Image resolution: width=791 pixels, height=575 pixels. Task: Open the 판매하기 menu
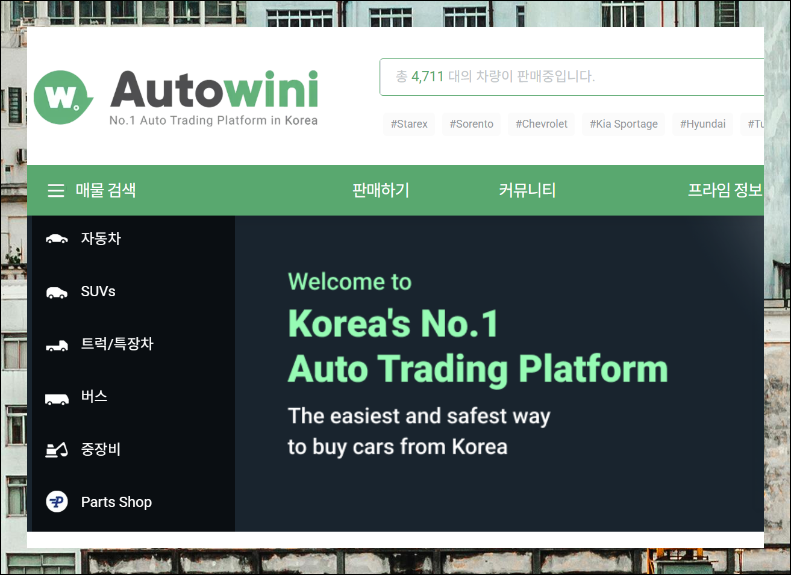click(x=381, y=190)
